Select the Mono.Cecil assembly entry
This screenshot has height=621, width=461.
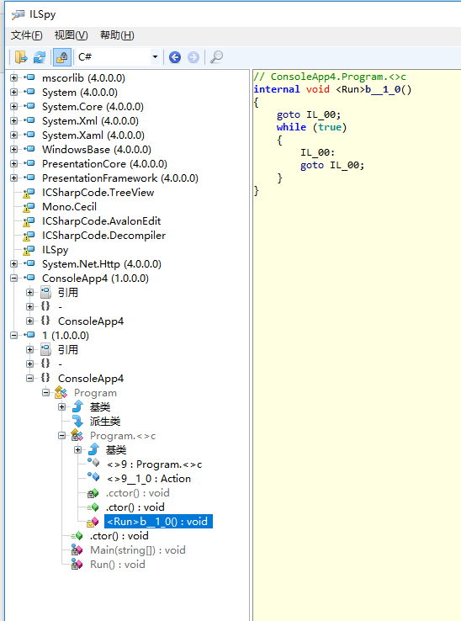pyautogui.click(x=69, y=207)
